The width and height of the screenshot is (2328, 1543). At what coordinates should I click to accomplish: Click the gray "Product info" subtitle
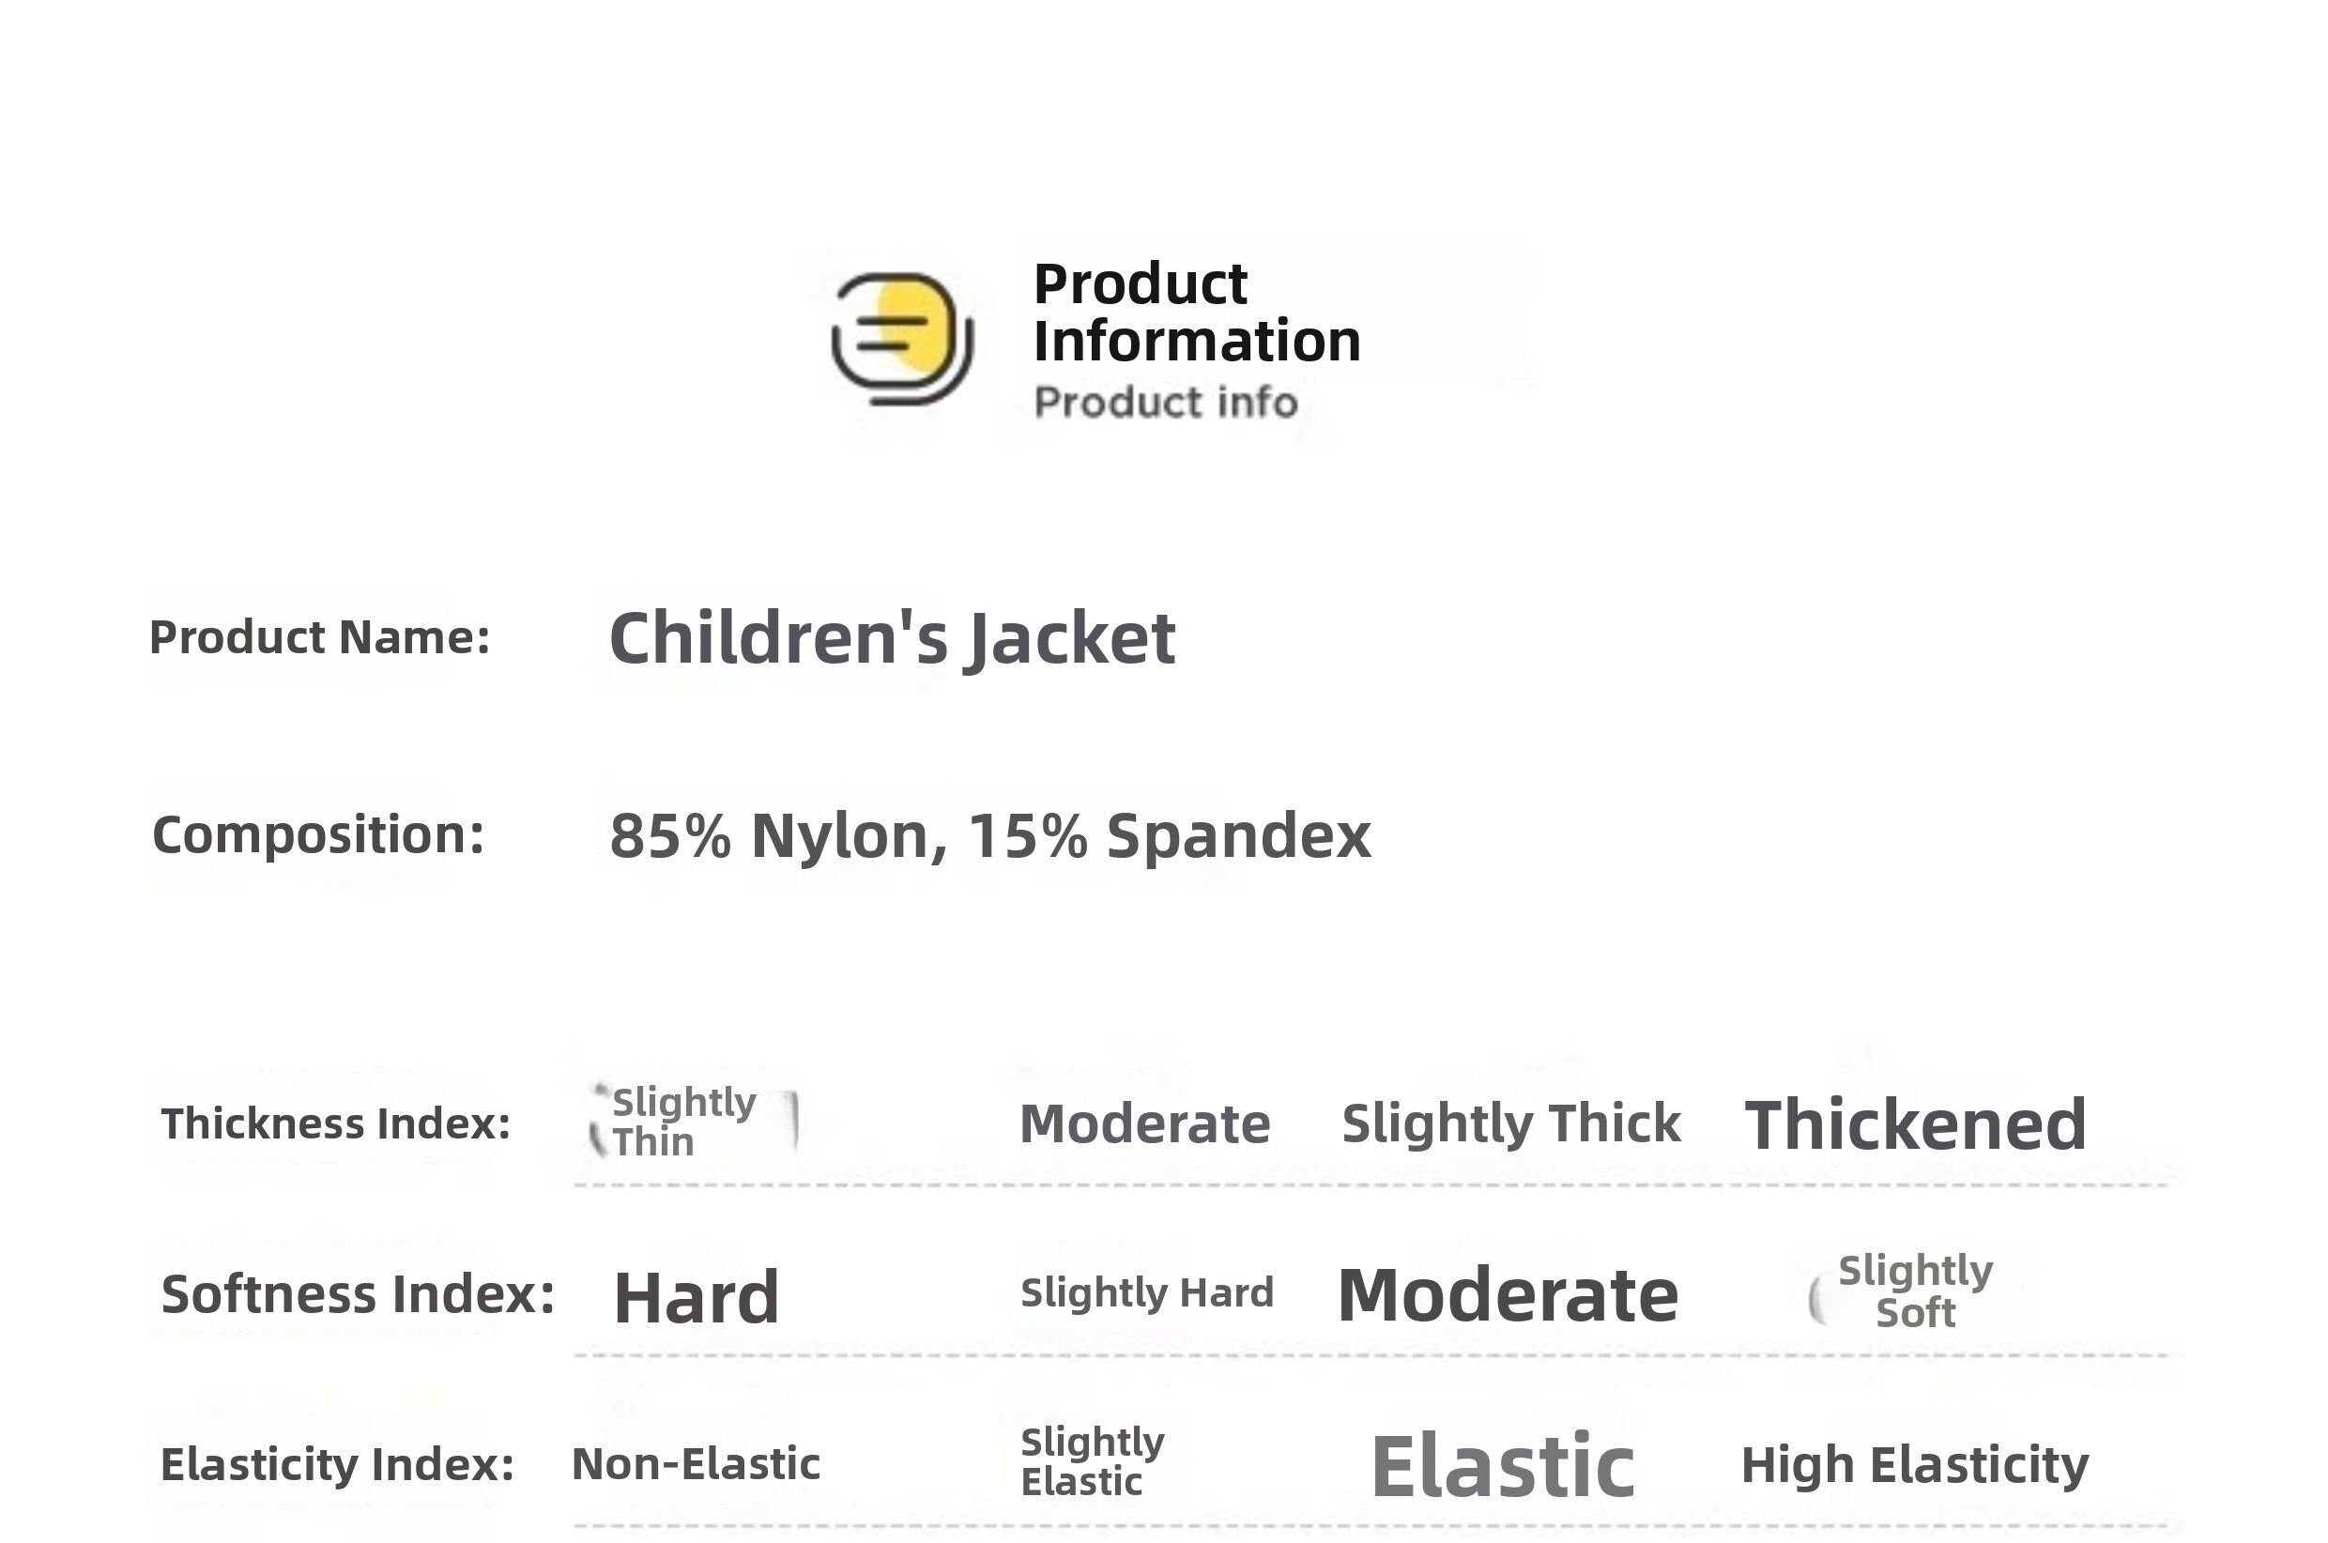point(1165,403)
